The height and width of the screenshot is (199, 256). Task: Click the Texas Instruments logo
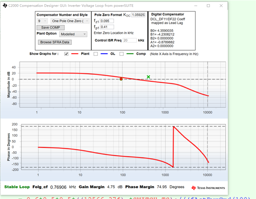[x=208, y=188]
